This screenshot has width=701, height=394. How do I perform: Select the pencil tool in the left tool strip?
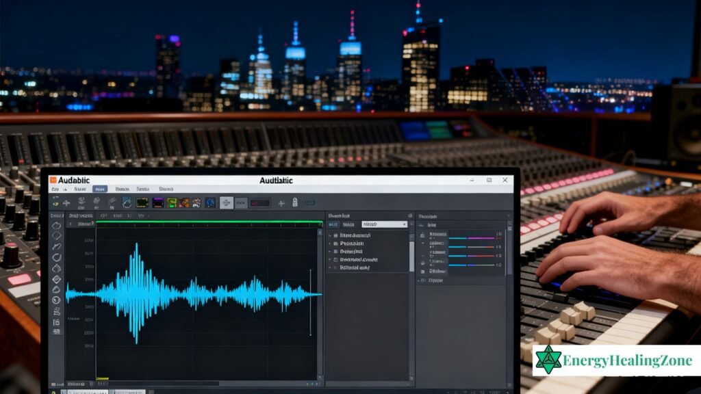click(56, 246)
